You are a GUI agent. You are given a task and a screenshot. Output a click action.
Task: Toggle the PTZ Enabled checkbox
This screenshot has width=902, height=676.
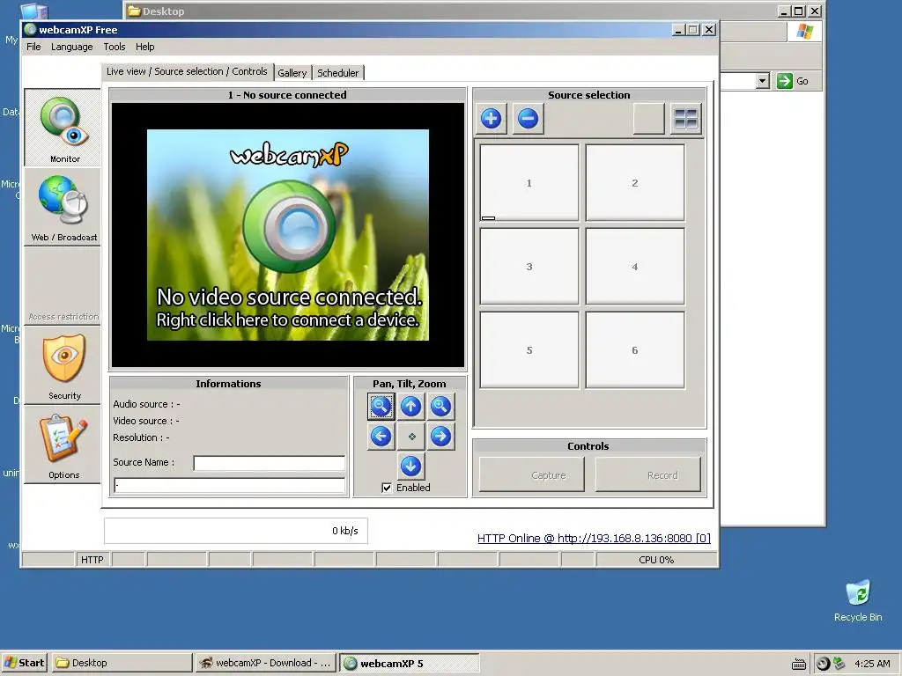click(387, 488)
